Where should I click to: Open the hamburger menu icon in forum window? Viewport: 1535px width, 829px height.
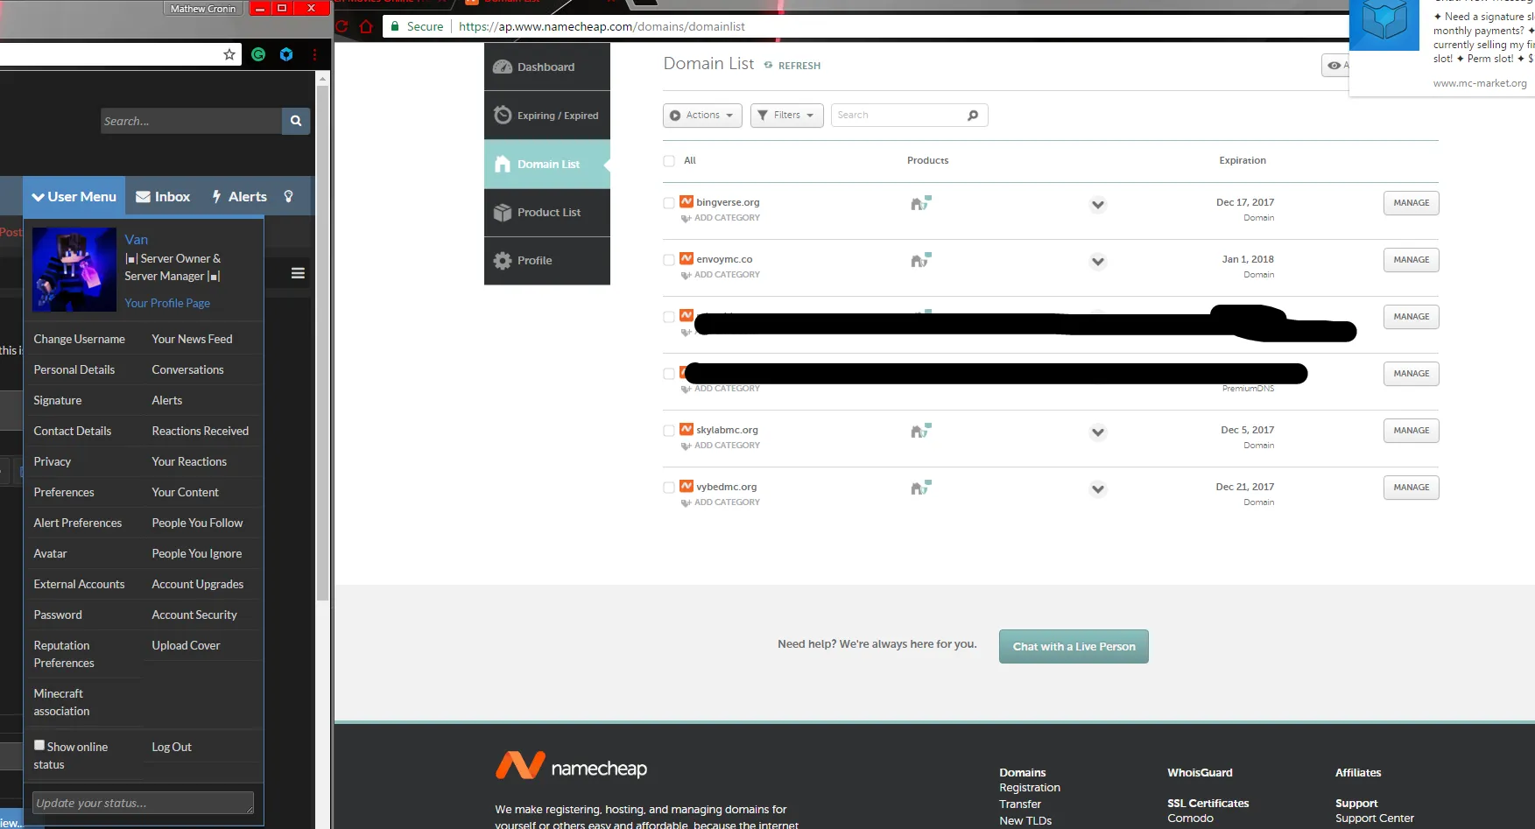click(x=298, y=273)
